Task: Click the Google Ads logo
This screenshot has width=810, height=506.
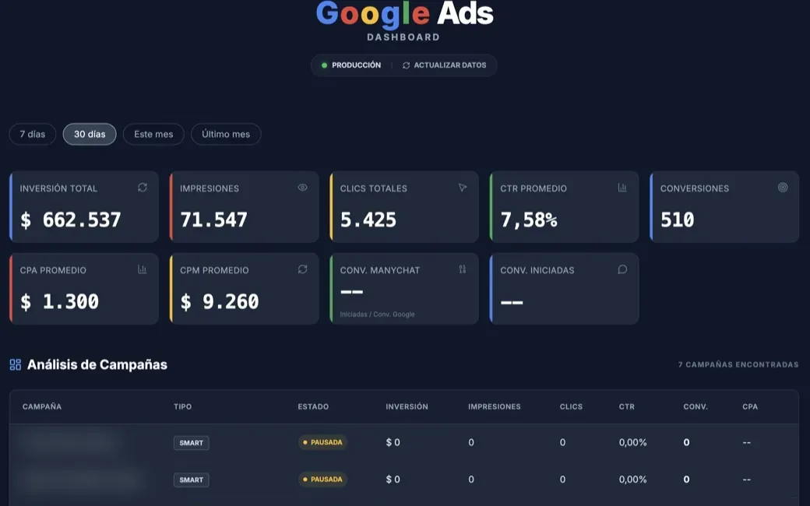Action: (404, 15)
